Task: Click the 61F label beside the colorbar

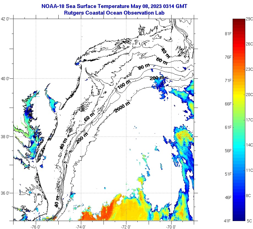Action: (228, 127)
